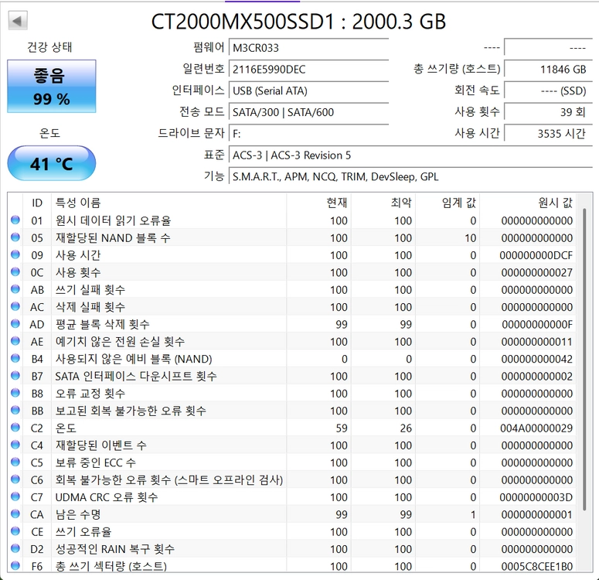This screenshot has height=580, width=599.
Task: Select the row 삭제 실패 횟수
Action: (x=292, y=307)
